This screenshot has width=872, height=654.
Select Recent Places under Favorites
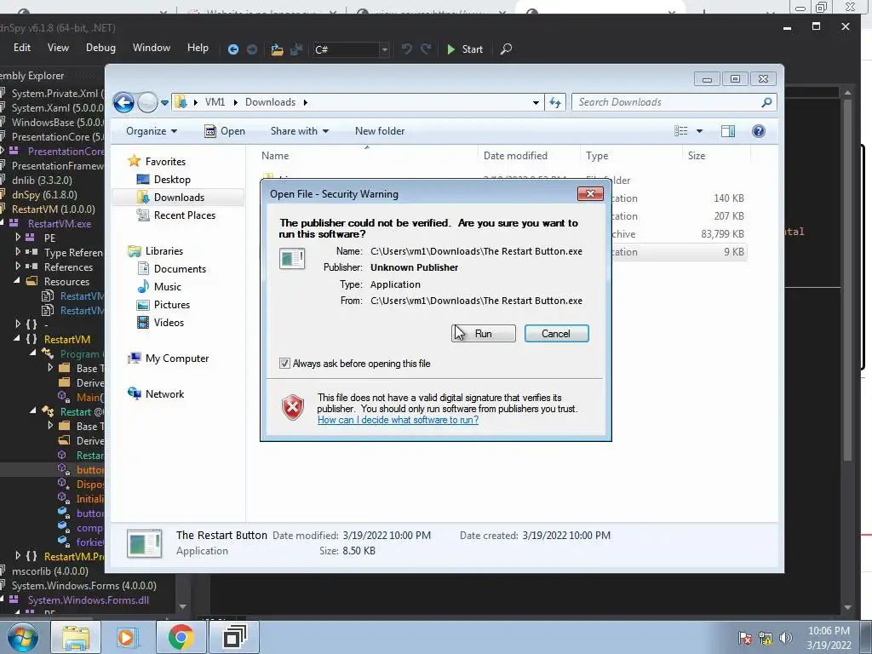tap(184, 215)
